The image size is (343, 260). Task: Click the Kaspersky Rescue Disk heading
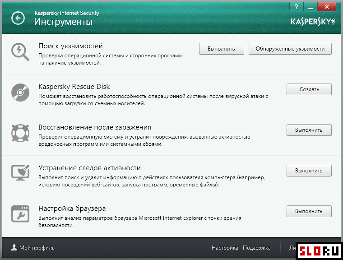tap(74, 87)
